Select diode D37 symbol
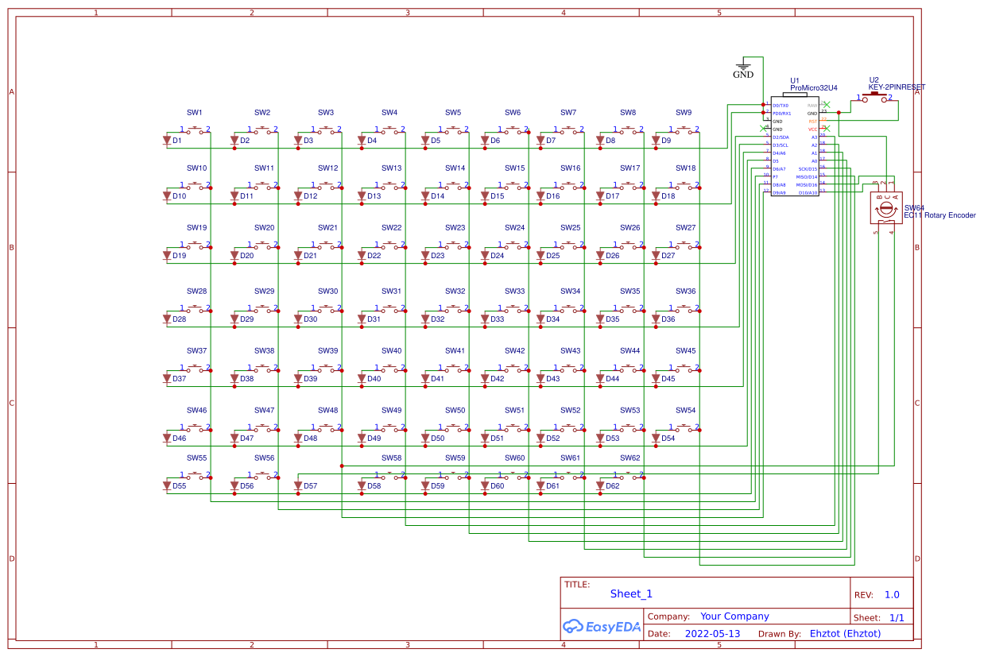The height and width of the screenshot is (657, 984). click(169, 379)
